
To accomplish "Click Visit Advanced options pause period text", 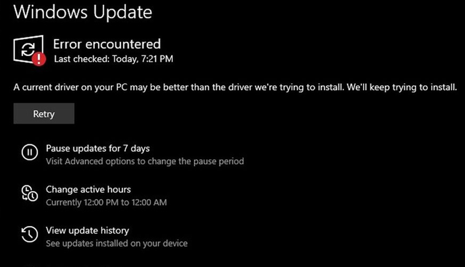I will (145, 161).
